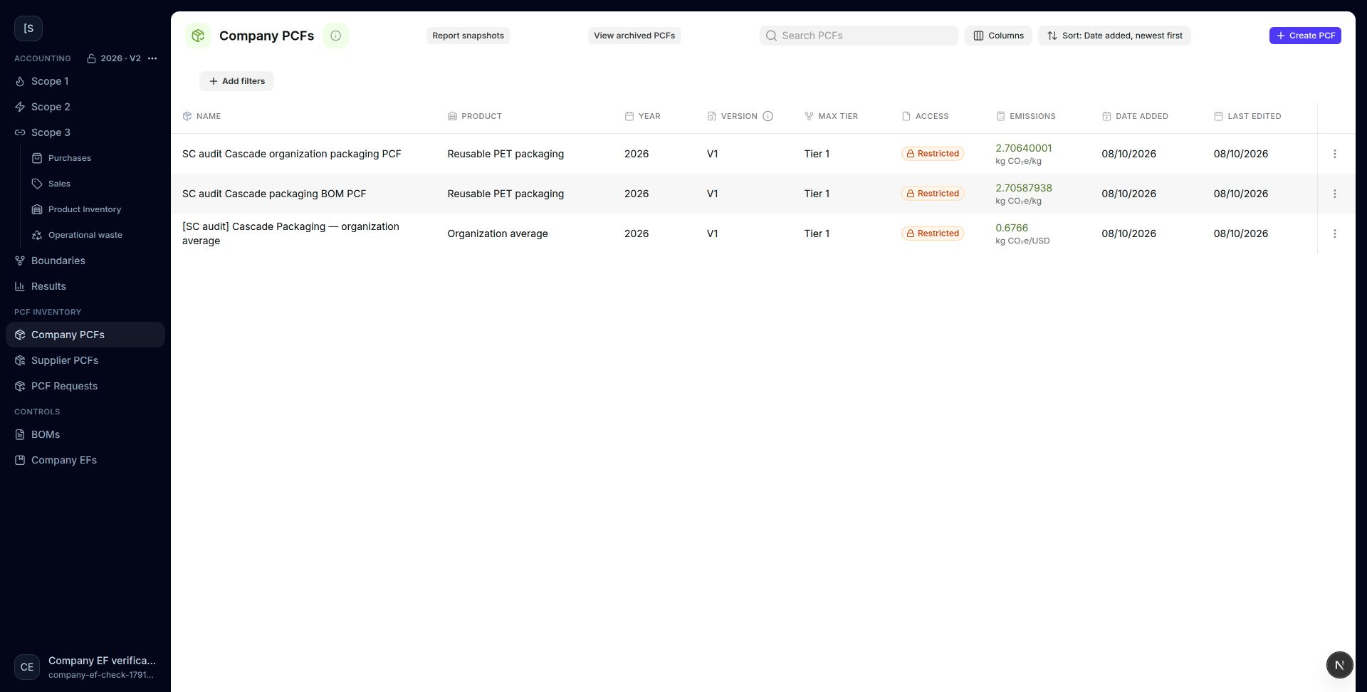Click the Restricted badge in the BOM PCF row
Screen dimensions: 1367x692
[x=933, y=194]
